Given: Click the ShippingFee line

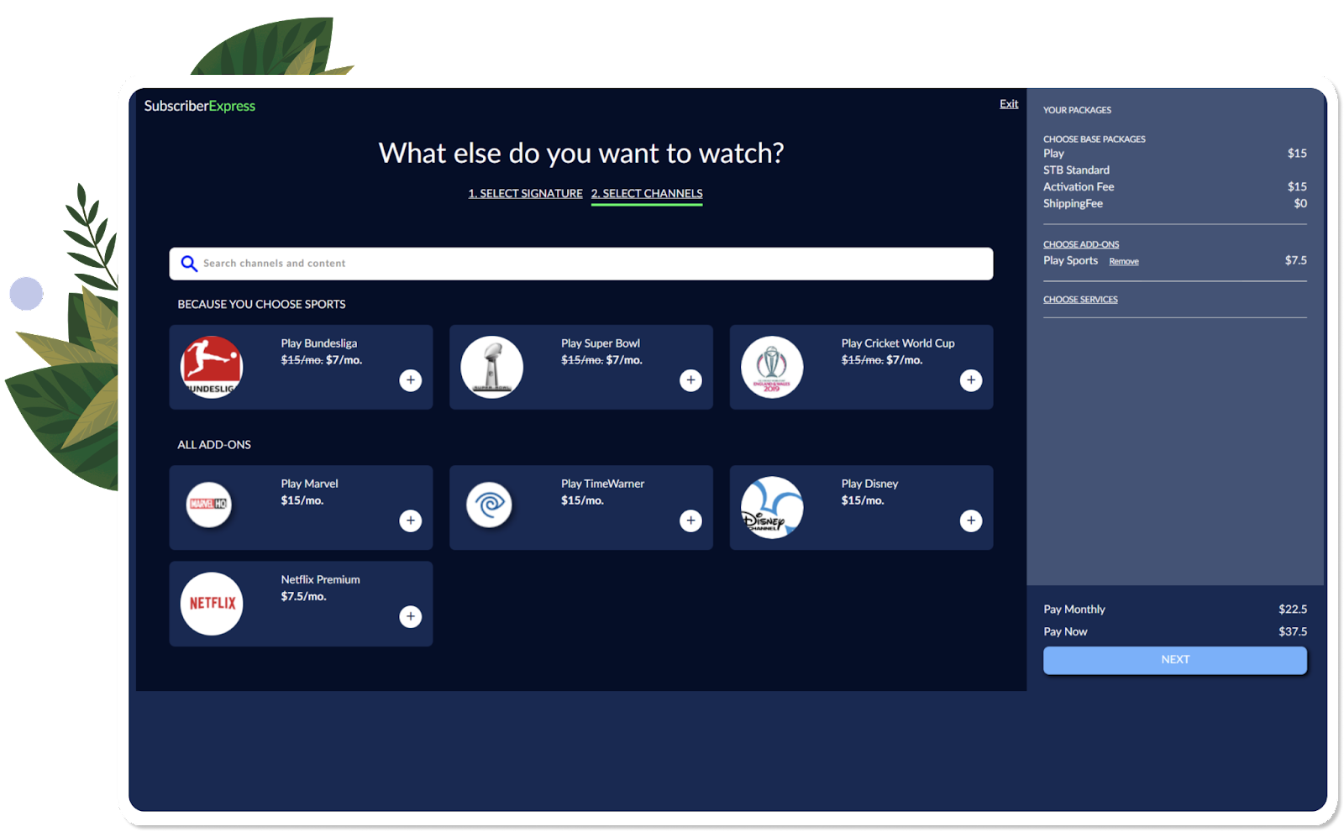Looking at the screenshot, I should (x=1073, y=204).
